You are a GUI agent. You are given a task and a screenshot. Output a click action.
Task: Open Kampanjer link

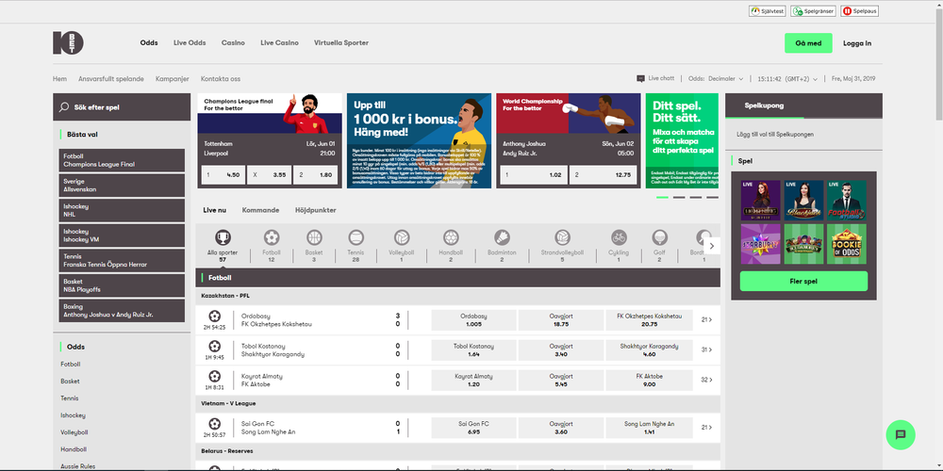(172, 79)
